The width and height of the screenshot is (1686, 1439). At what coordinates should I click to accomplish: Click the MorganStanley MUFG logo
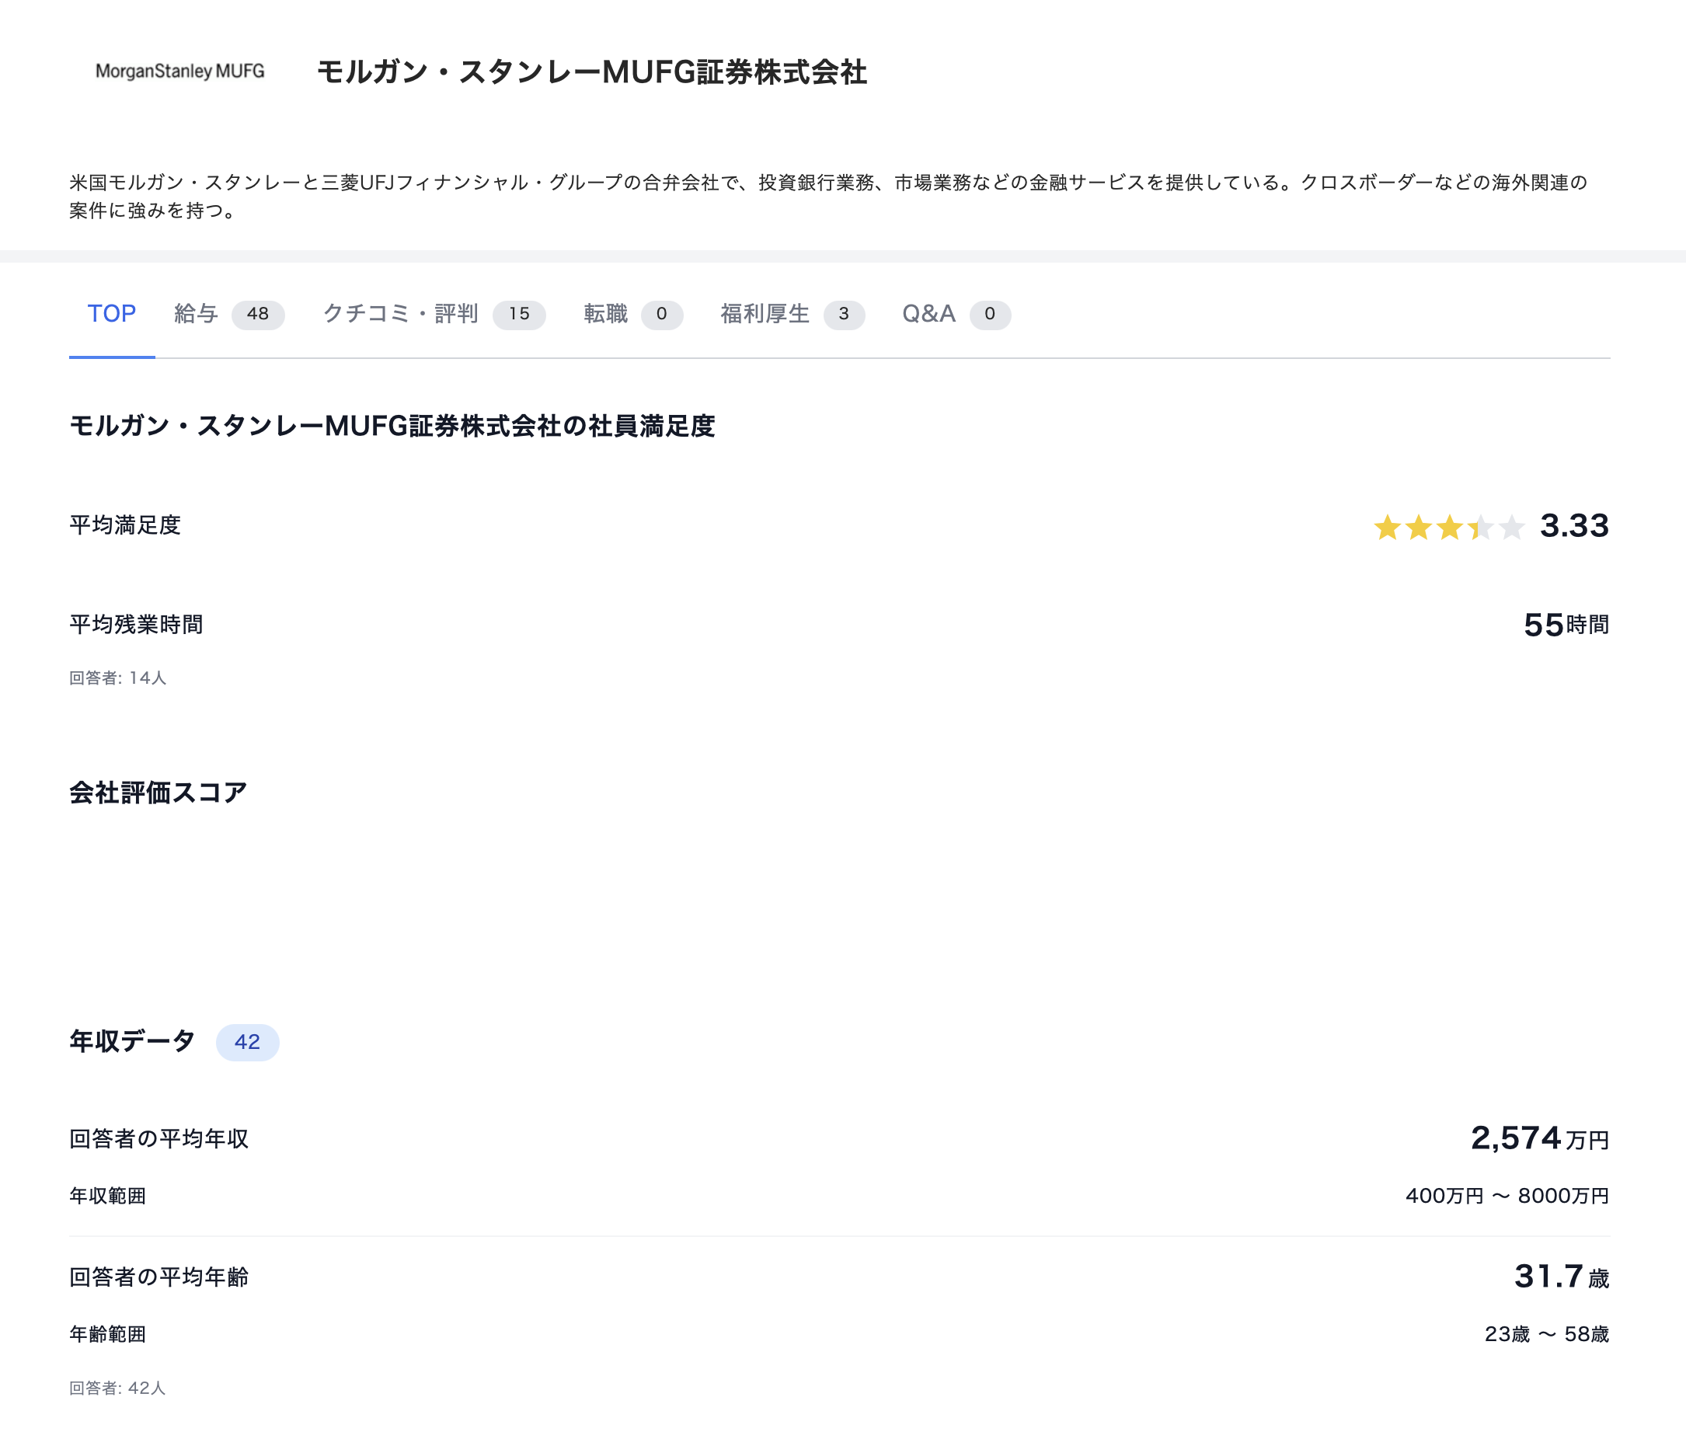coord(179,71)
